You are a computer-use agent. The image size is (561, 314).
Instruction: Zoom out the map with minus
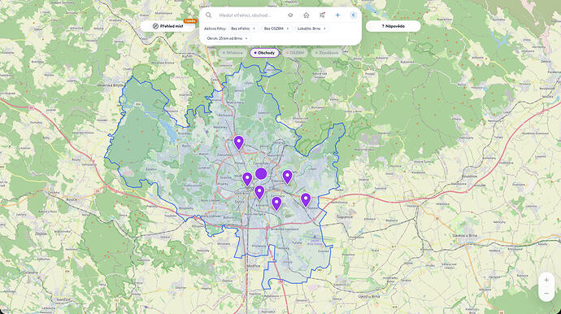(546, 294)
